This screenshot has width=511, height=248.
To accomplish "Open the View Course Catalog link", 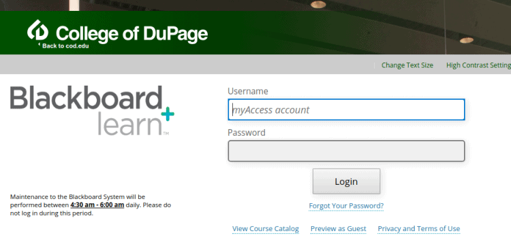I will click(265, 228).
